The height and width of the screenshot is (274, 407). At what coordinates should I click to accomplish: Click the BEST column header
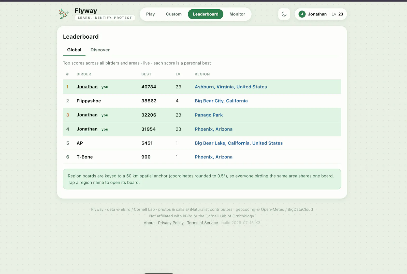point(146,74)
